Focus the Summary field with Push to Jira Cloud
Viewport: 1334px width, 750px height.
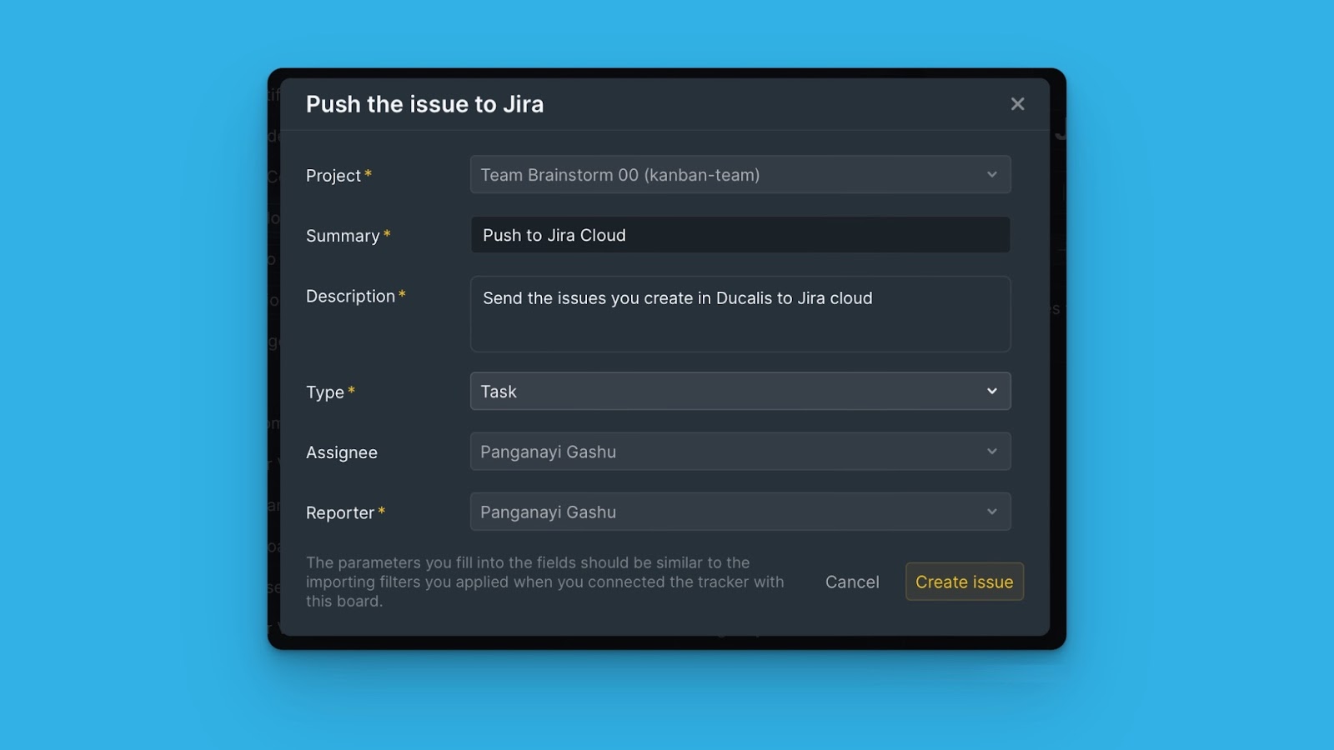point(740,235)
